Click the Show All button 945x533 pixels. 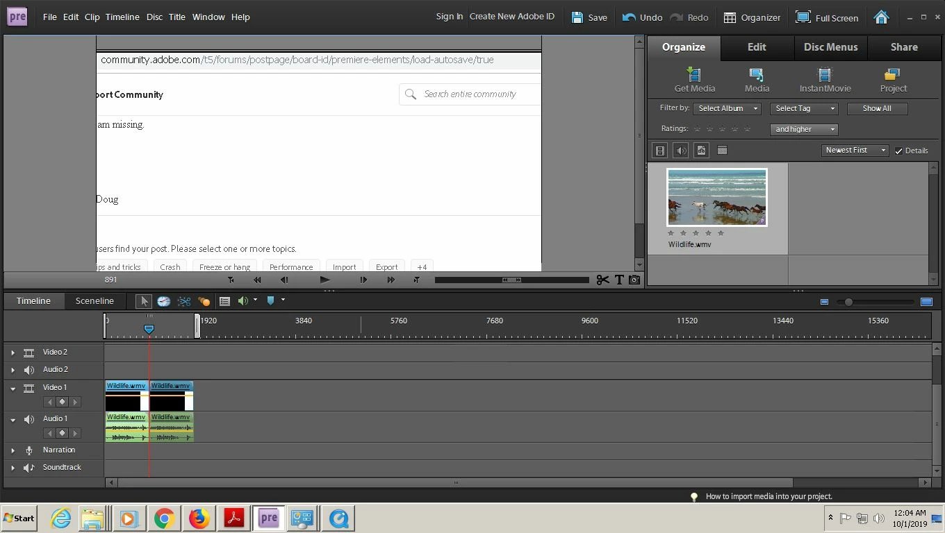pos(877,108)
